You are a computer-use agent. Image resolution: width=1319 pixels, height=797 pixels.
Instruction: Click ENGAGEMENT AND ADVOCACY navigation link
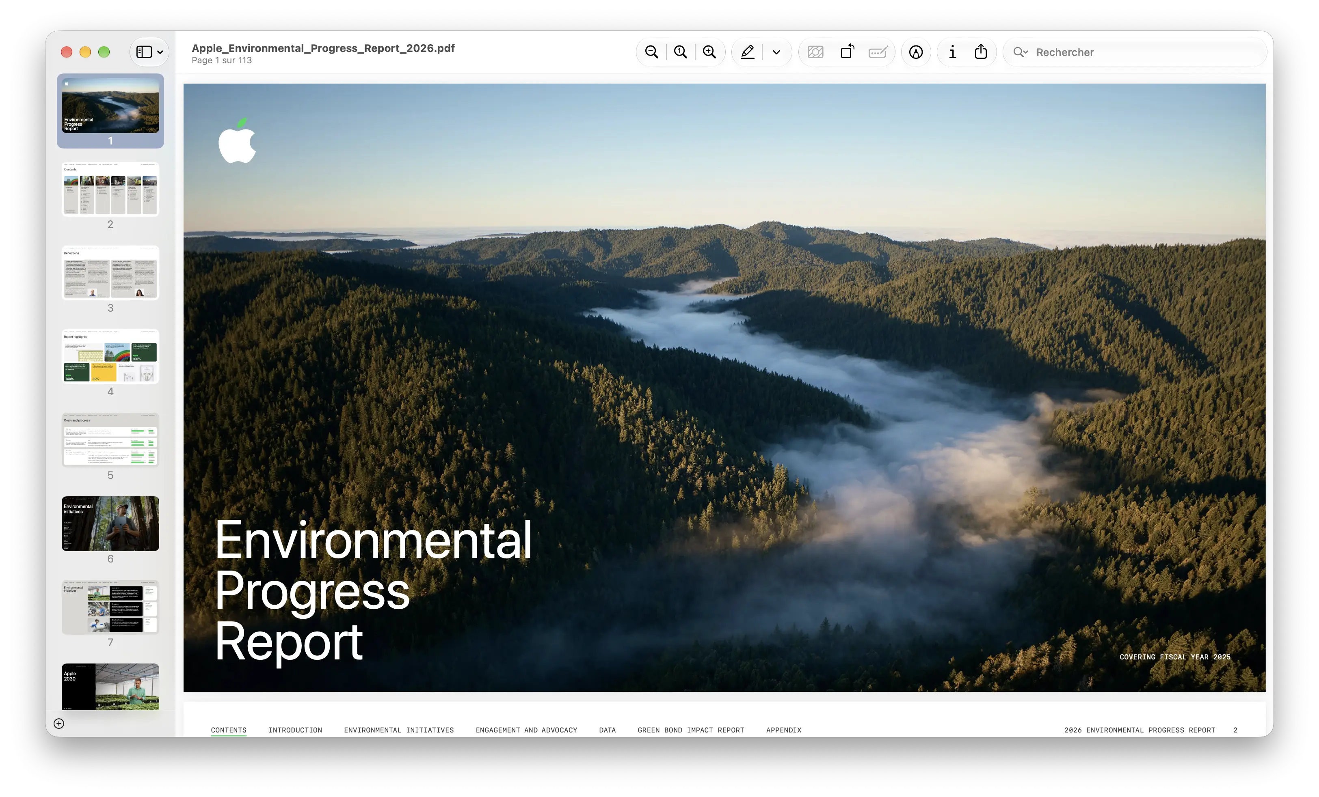tap(526, 730)
